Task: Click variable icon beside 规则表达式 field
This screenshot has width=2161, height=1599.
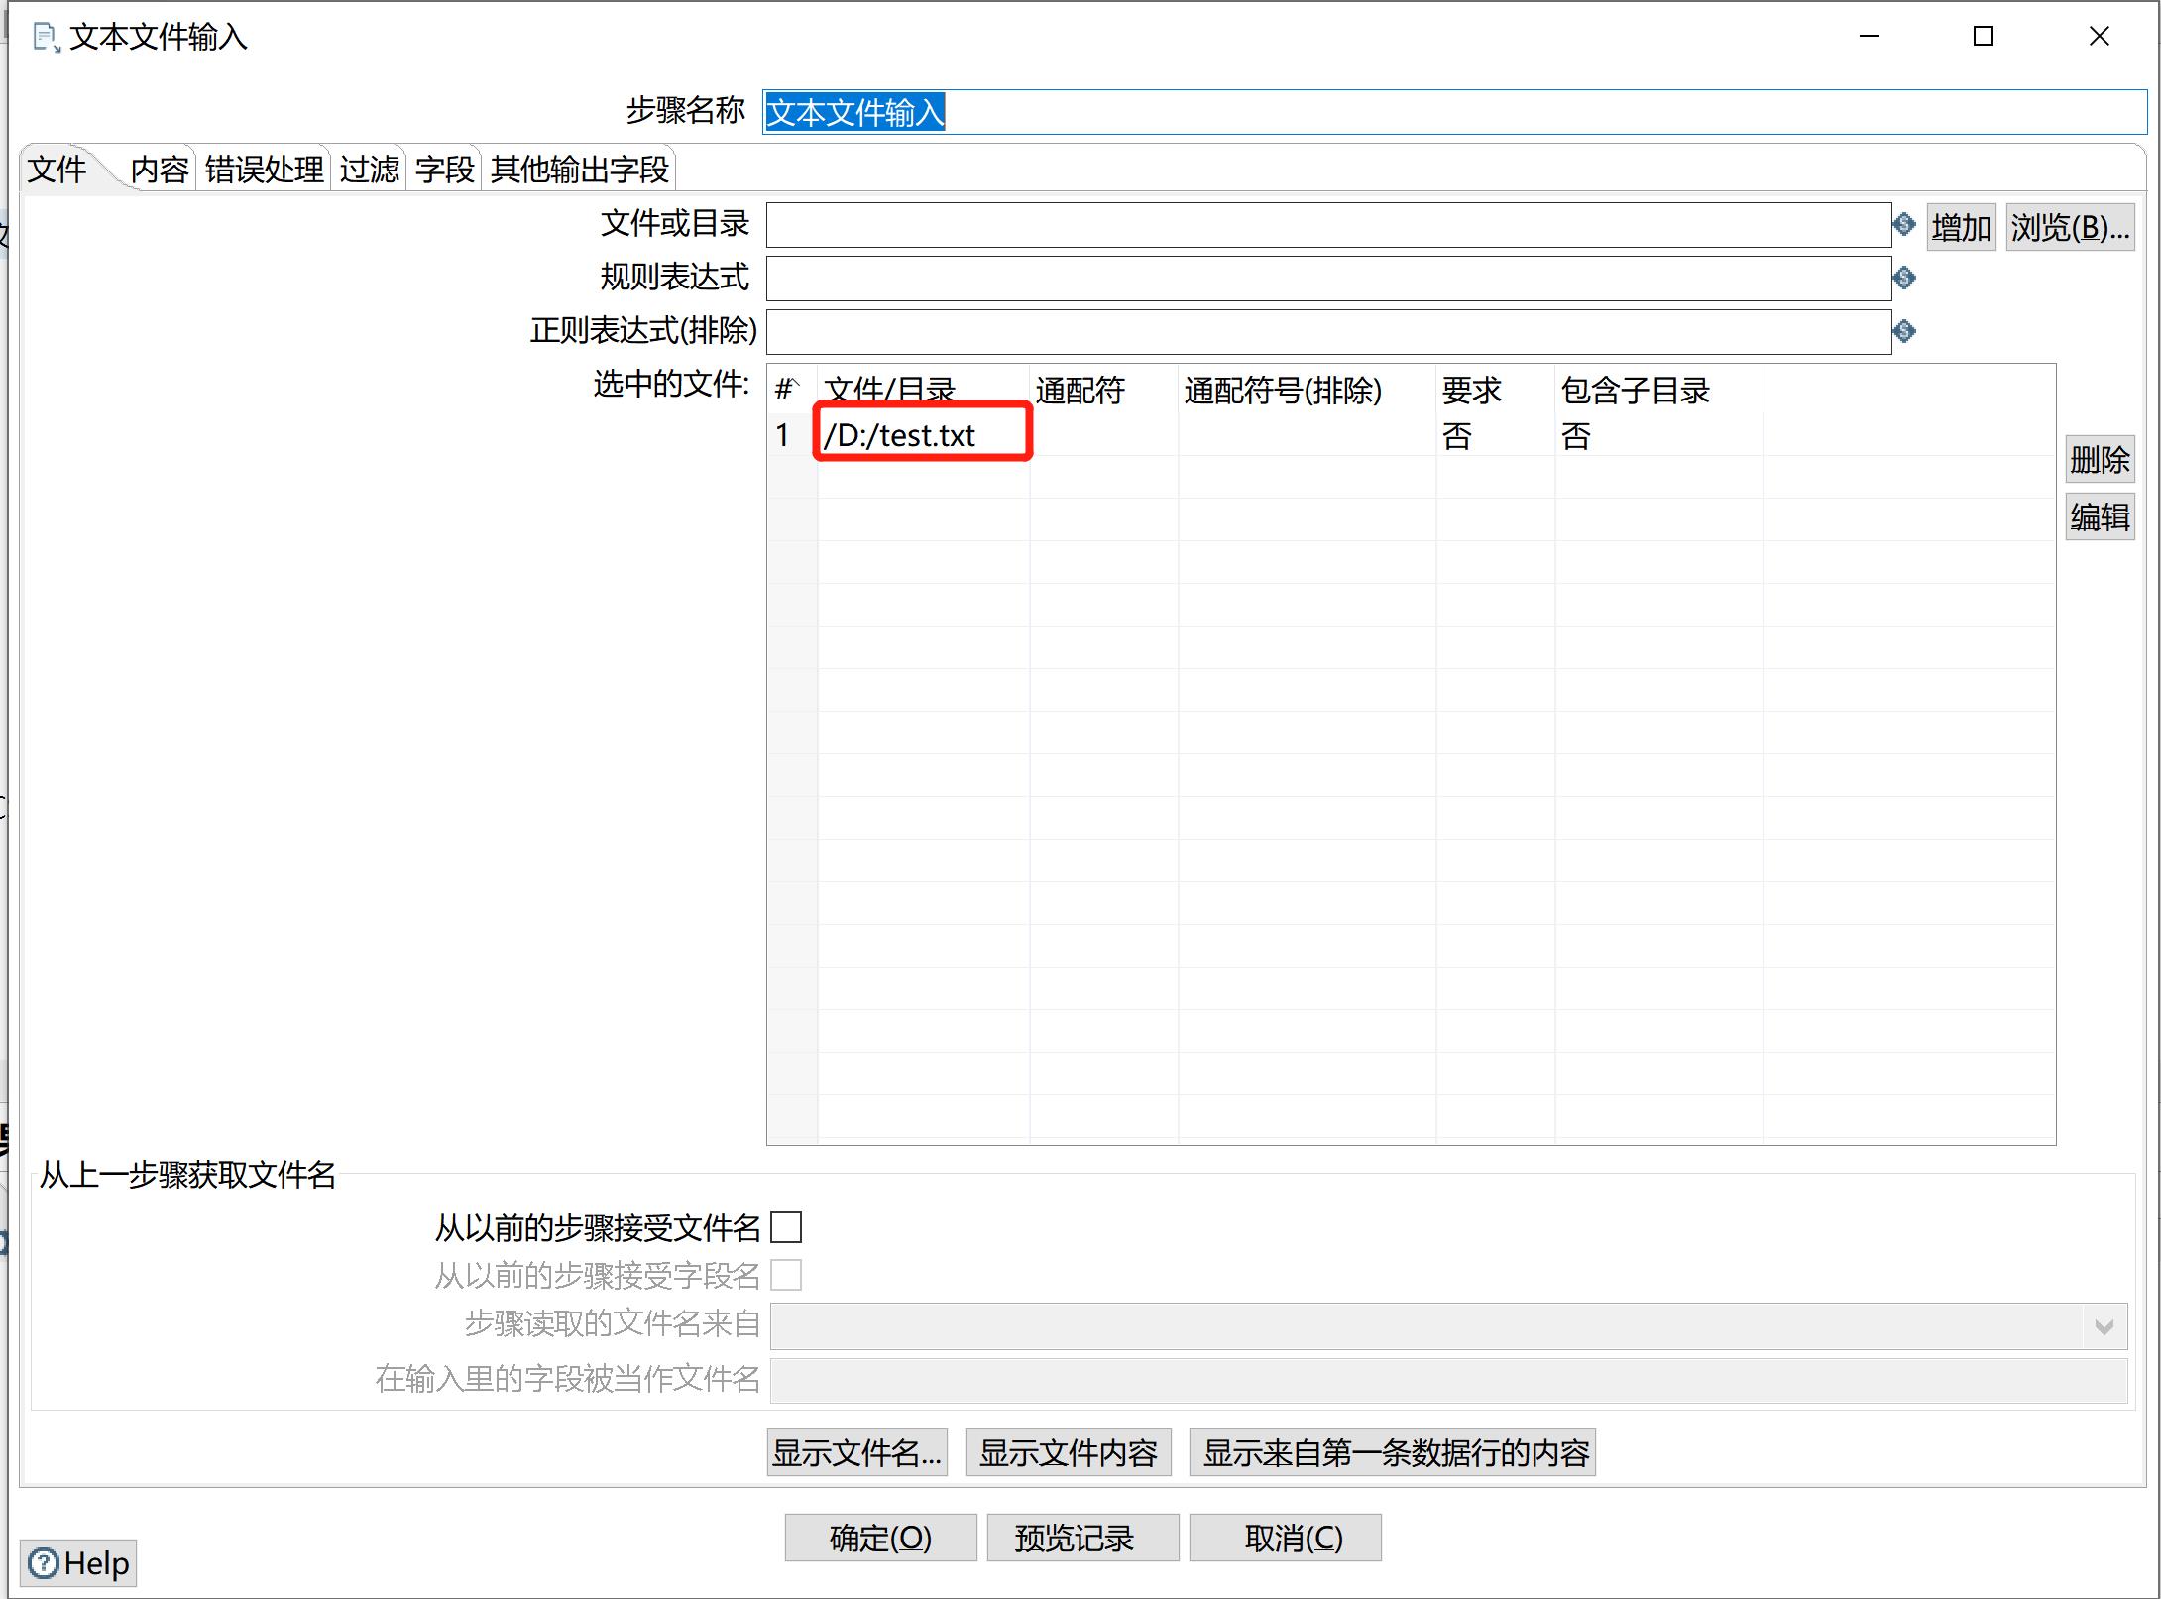Action: [x=1903, y=279]
